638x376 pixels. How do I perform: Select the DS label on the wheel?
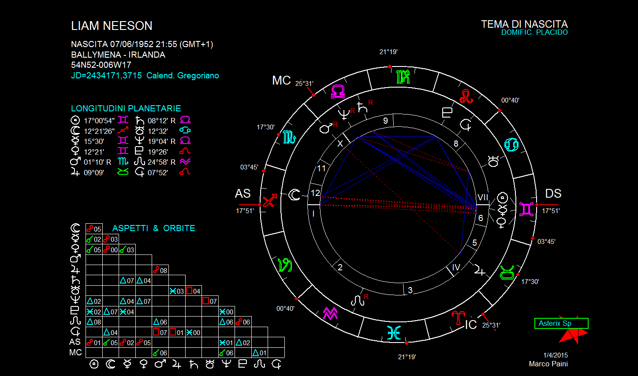(x=553, y=194)
